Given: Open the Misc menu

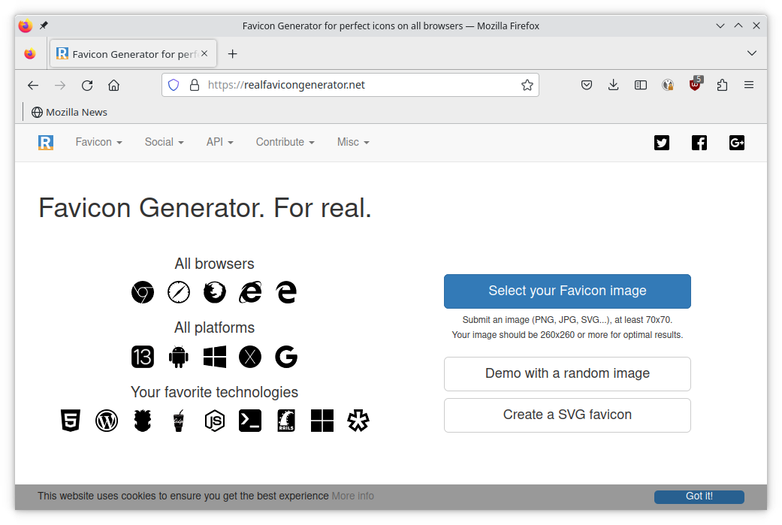Looking at the screenshot, I should coord(353,142).
